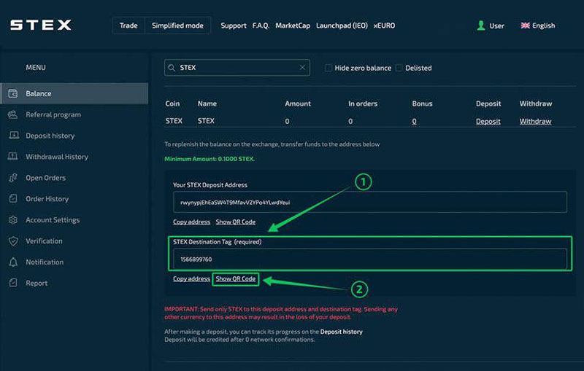Open the F.A.Q. page
584x371 pixels.
(x=261, y=26)
